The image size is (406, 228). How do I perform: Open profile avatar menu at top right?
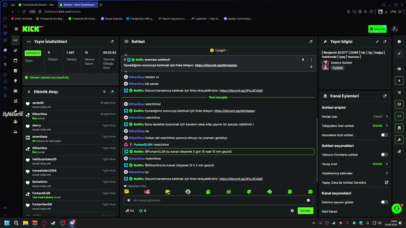click(x=395, y=29)
